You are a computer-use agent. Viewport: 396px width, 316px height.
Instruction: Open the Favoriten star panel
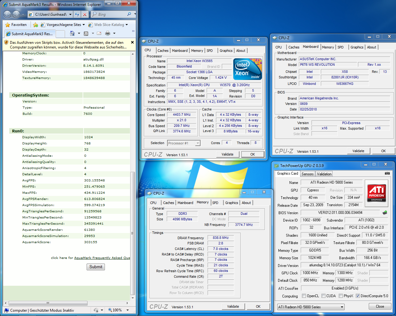pos(16,25)
